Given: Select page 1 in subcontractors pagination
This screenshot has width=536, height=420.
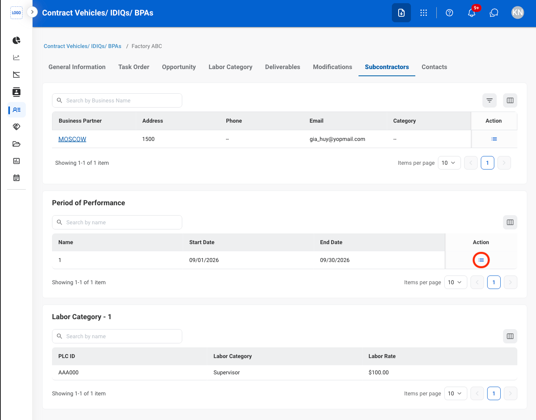Looking at the screenshot, I should point(488,163).
